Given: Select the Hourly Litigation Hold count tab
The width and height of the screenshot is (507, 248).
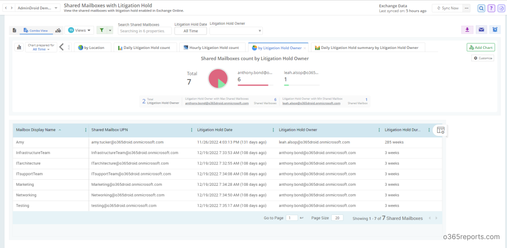Looking at the screenshot, I should [x=212, y=47].
